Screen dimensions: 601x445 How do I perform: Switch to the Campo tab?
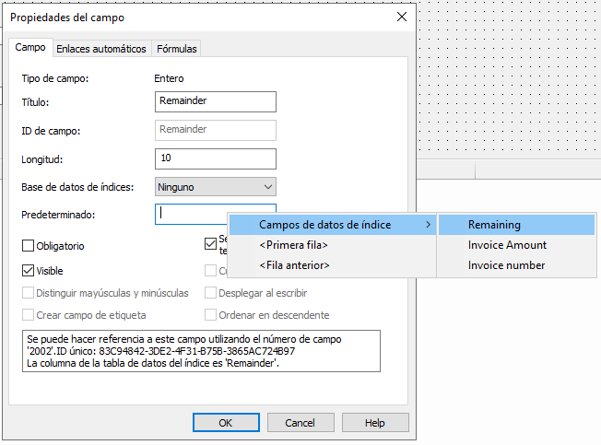(x=30, y=48)
